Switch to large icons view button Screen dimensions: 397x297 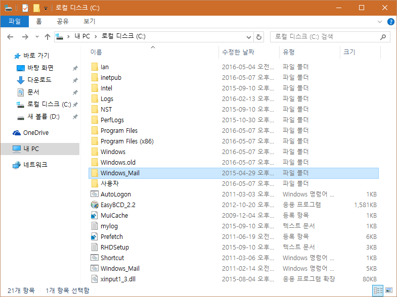(389, 290)
